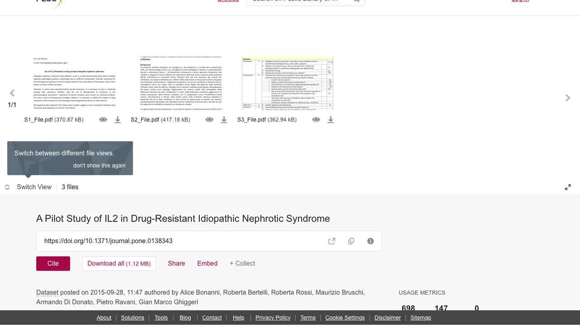Download S3_File.pdf via arrow icon
Viewport: 580px width, 326px height.
(331, 120)
